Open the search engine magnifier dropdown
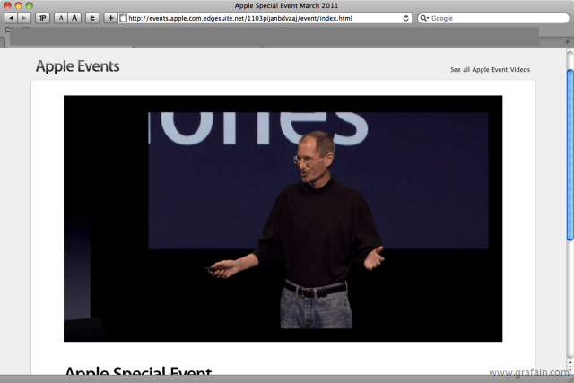Image resolution: width=574 pixels, height=383 pixels. [x=424, y=18]
